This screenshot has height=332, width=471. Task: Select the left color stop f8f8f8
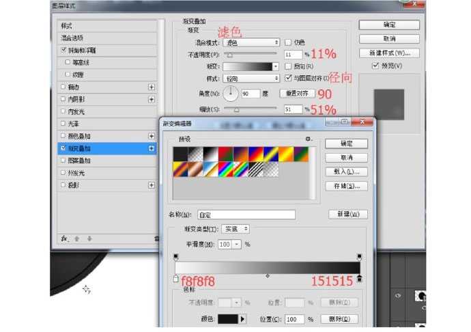[x=177, y=279]
